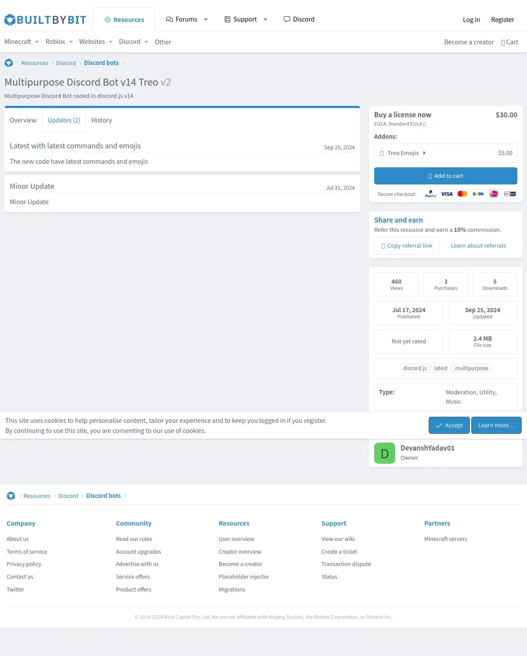Click the Support document icon
This screenshot has height=656, width=527.
227,19
